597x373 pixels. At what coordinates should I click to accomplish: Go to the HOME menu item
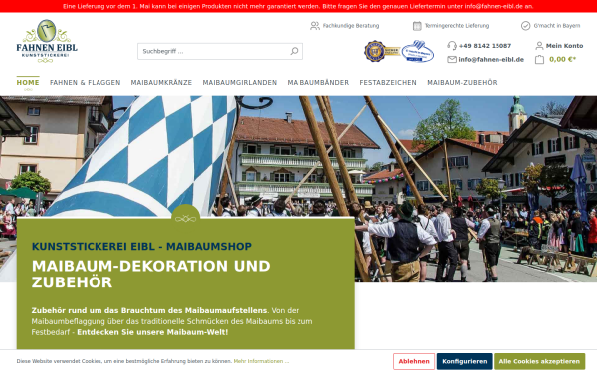(x=28, y=83)
